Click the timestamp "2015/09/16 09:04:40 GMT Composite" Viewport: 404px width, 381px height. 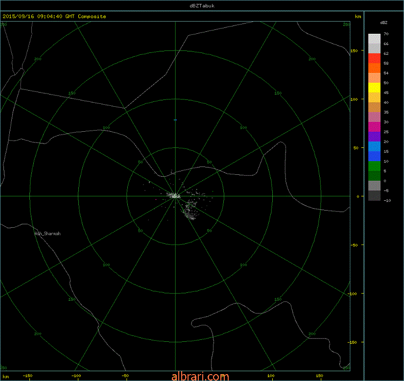click(54, 16)
